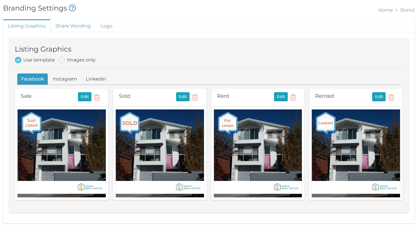
Task: Switch to the Listing Graphics tab
Action: [27, 26]
